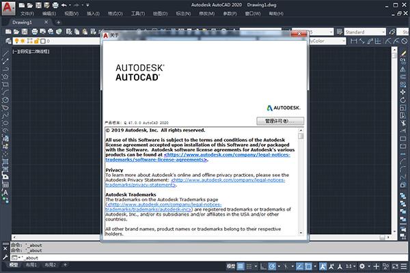Click Arc Length dimension tool icon
This screenshot has width=410, height=273.
(x=370, y=41)
